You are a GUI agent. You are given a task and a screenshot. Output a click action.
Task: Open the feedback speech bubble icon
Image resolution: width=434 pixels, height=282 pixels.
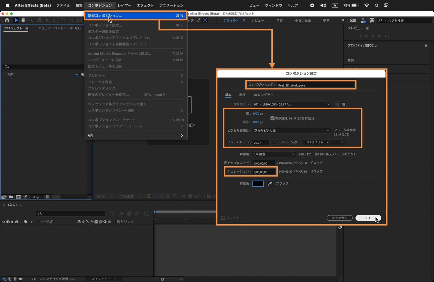point(372,21)
